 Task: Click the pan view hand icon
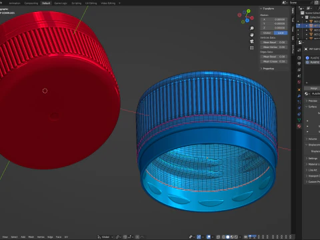tap(252, 35)
